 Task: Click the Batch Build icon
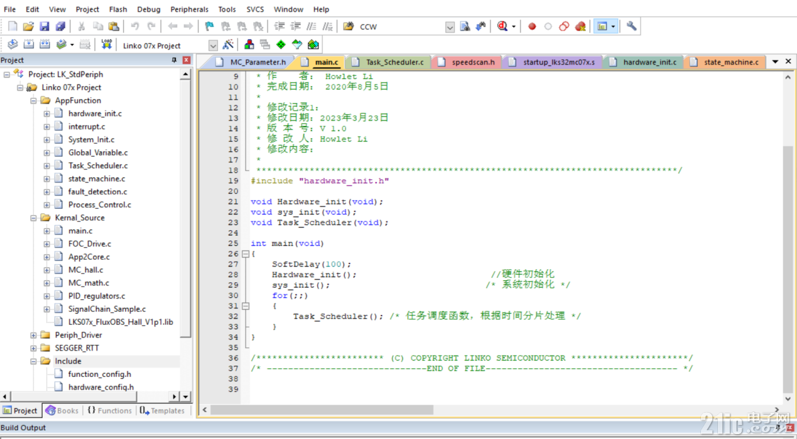(x=61, y=45)
